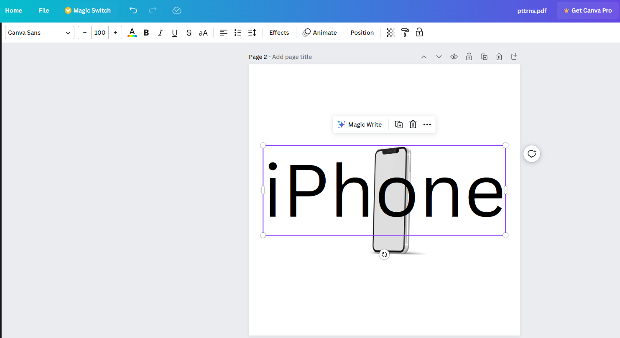Click the copy style paint roller
This screenshot has height=338, width=620.
coord(405,33)
